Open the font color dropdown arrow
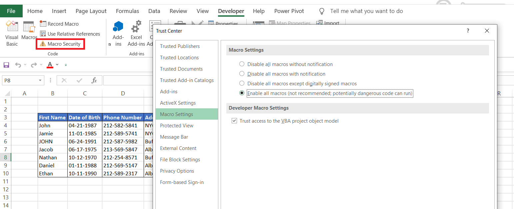 point(57,65)
